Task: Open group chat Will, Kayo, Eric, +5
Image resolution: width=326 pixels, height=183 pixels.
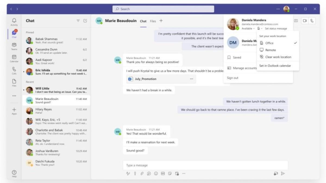Action: 56,121
